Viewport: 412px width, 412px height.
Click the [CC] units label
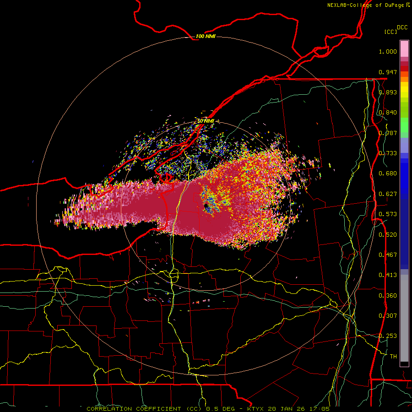[390, 32]
